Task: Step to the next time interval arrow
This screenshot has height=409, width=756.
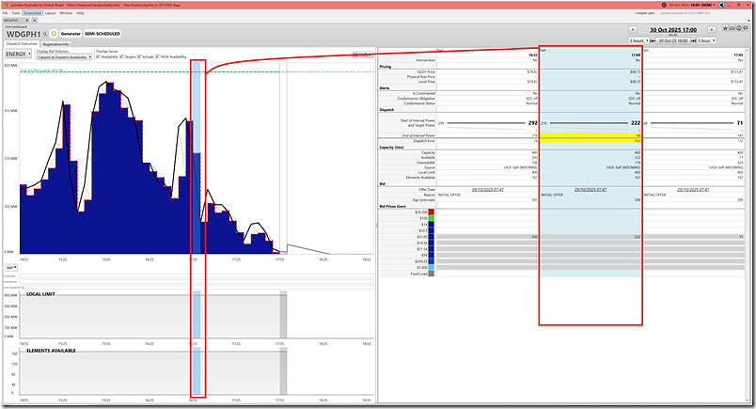Action: [x=712, y=29]
